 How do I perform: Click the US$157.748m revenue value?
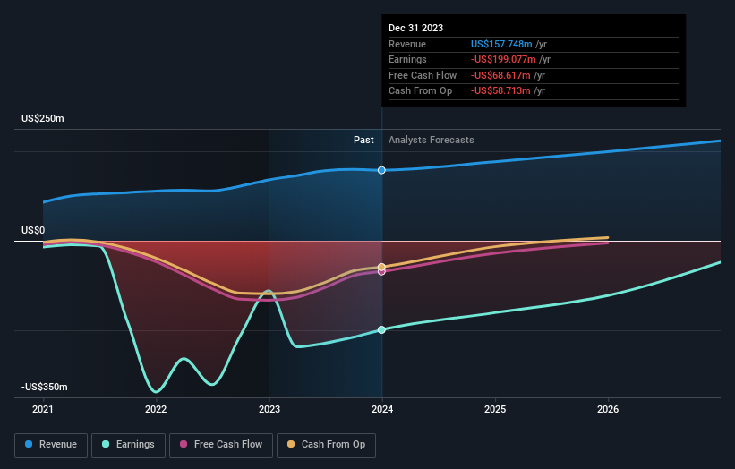(x=501, y=44)
